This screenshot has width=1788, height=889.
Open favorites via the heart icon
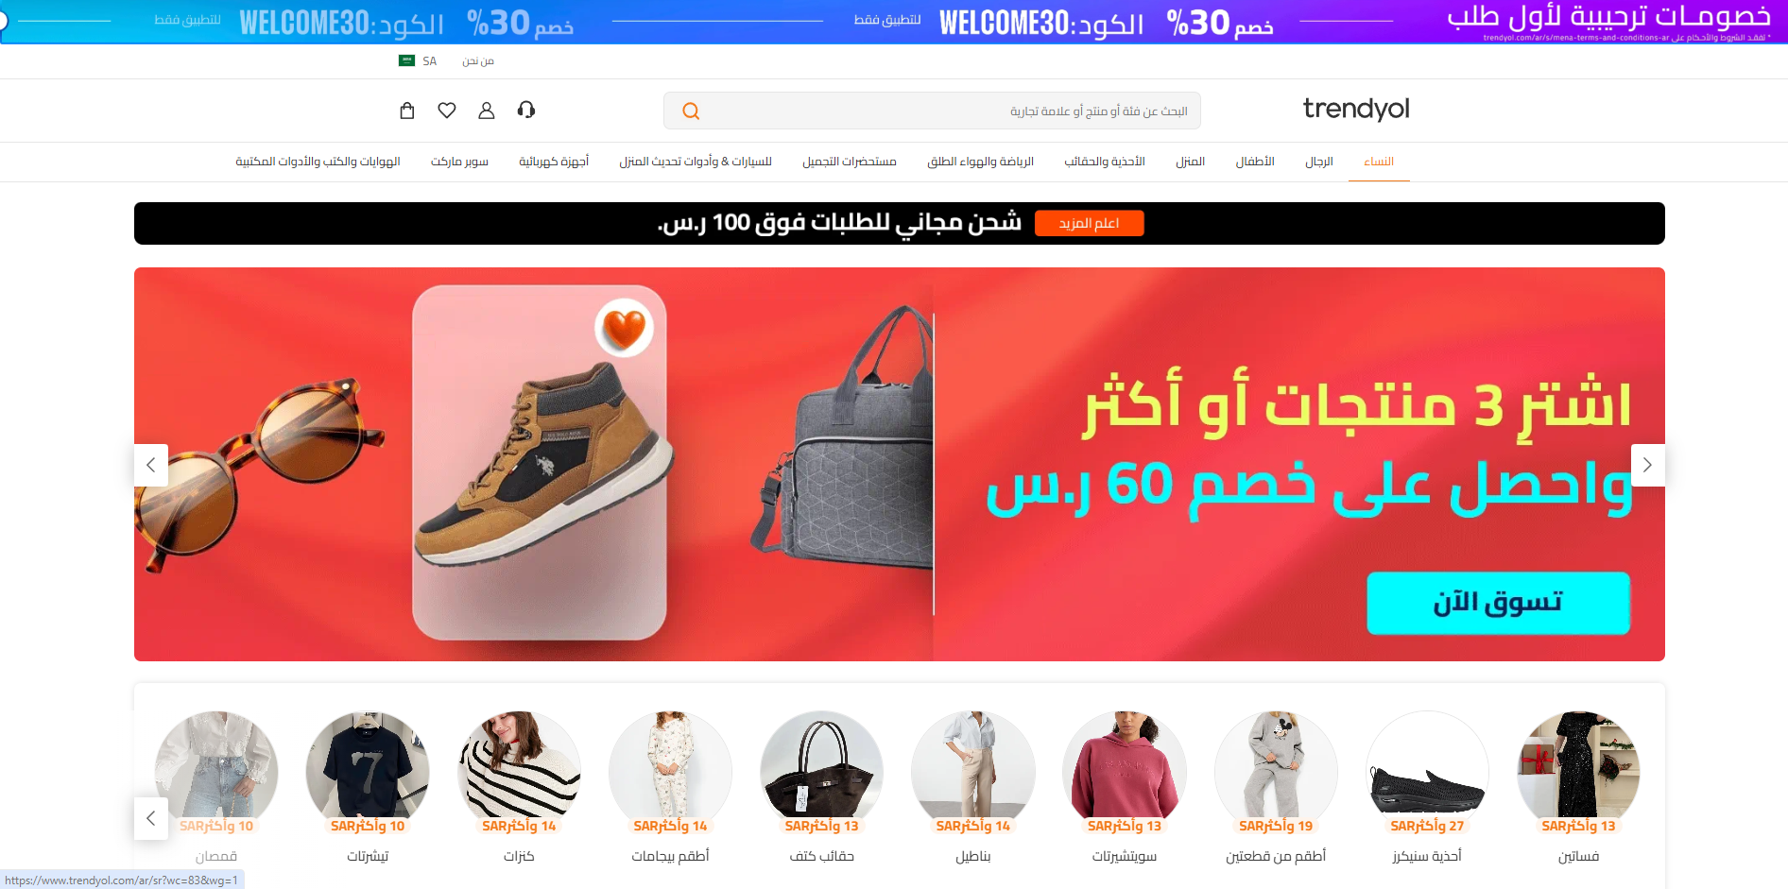point(447,111)
